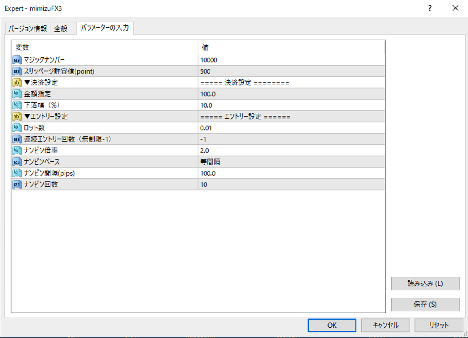Click the help question mark icon
The image size is (468, 338).
(x=430, y=8)
